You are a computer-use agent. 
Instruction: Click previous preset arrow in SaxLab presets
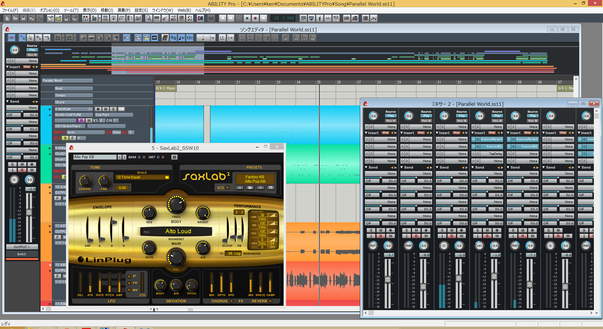pos(240,188)
